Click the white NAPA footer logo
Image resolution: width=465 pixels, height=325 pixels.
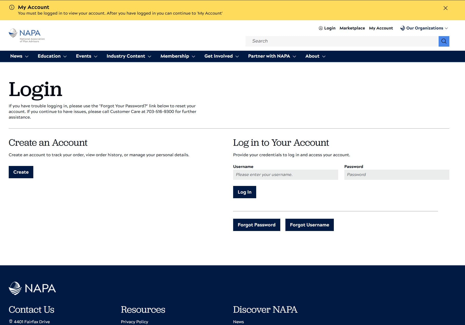pos(32,288)
